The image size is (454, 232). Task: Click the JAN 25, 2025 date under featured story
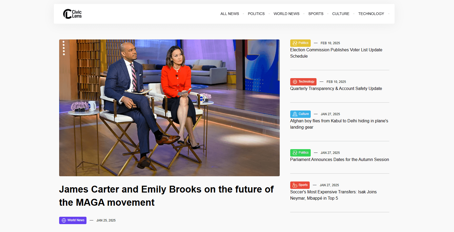click(106, 220)
